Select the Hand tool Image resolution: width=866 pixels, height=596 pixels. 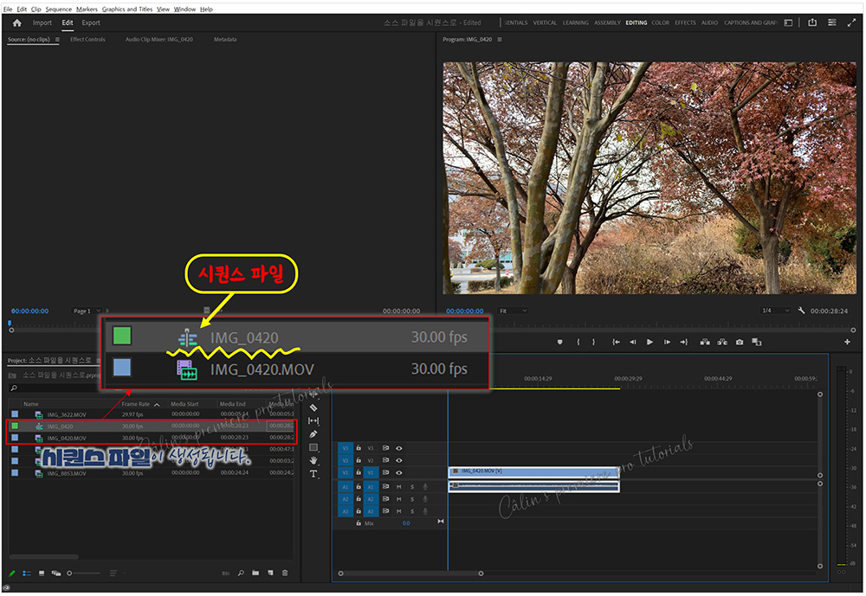pos(313,460)
